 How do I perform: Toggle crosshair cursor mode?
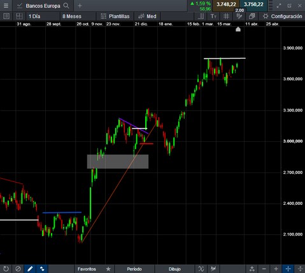(x=288, y=269)
